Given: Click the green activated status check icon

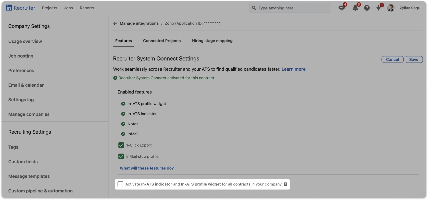Looking at the screenshot, I should (x=115, y=78).
